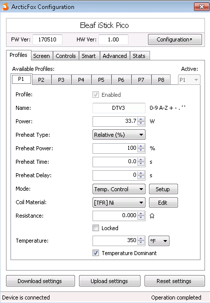Image resolution: width=210 pixels, height=303 pixels.
Task: Increase Temperature with up arrow
Action: tap(141, 239)
